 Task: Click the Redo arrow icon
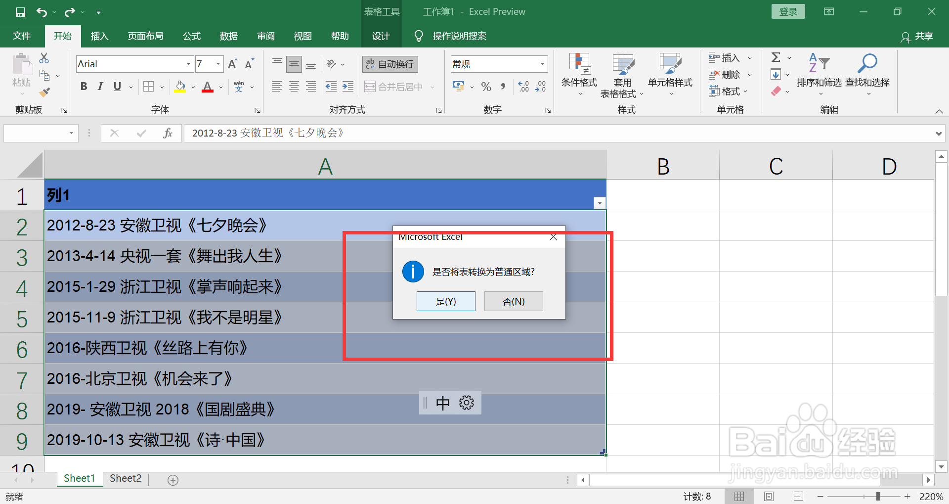click(x=70, y=12)
